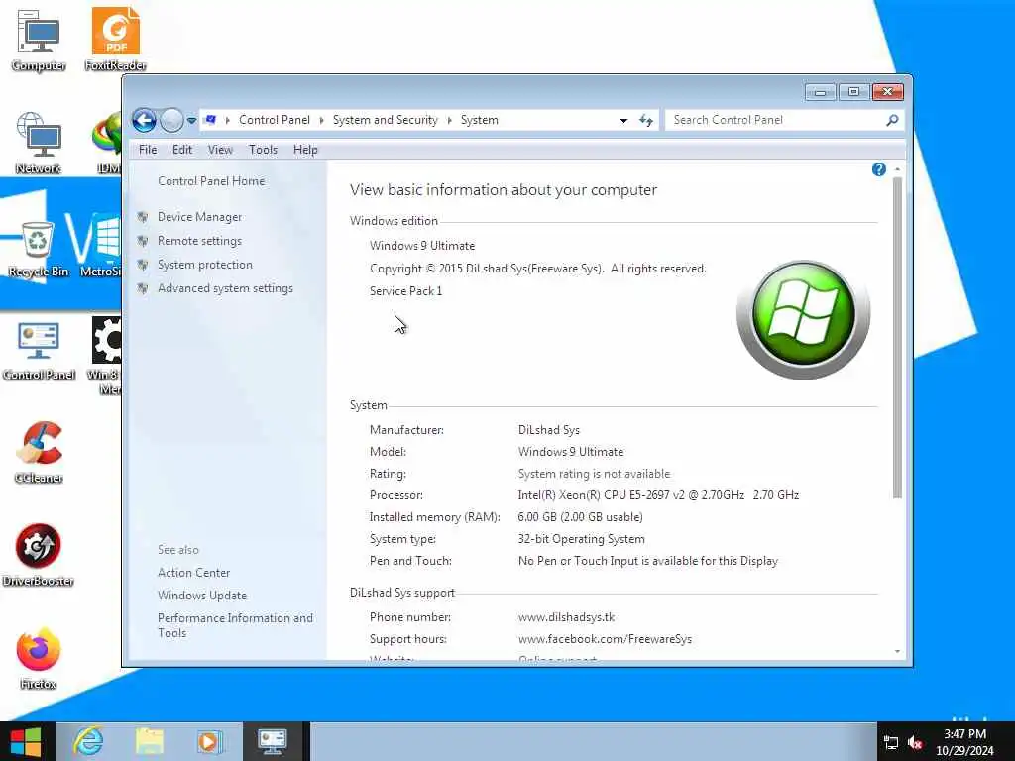Viewport: 1015px width, 761px height.
Task: Open the Computer desktop icon
Action: click(39, 40)
